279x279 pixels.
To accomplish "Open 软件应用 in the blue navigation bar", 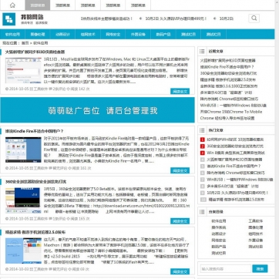I will tap(12, 34).
